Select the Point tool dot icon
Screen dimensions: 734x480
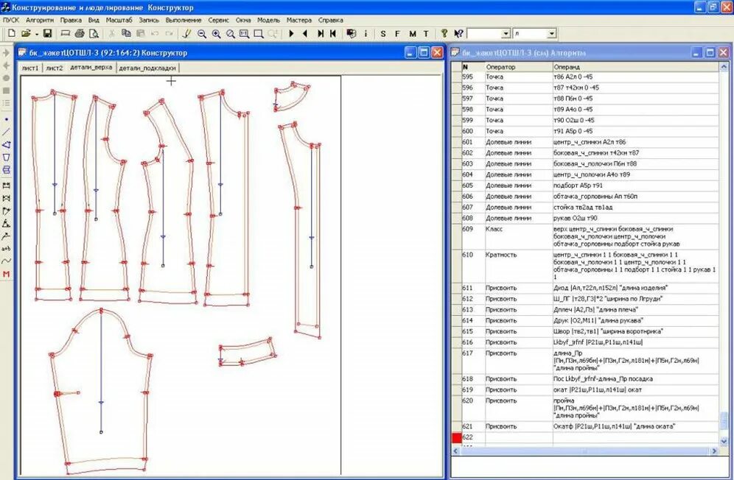point(7,120)
